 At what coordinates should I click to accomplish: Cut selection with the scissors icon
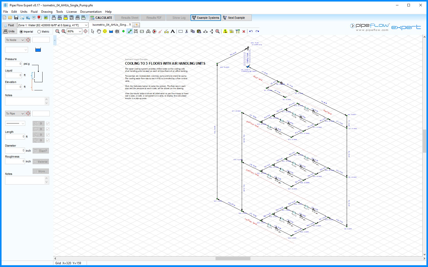coord(187,31)
